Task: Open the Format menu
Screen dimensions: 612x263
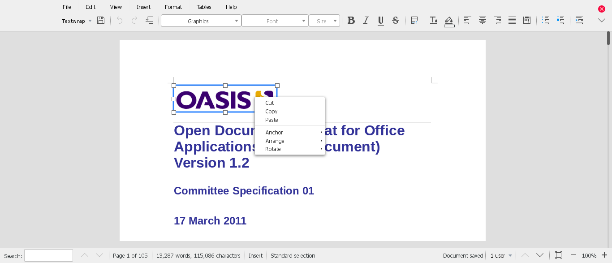Action: pos(173,7)
